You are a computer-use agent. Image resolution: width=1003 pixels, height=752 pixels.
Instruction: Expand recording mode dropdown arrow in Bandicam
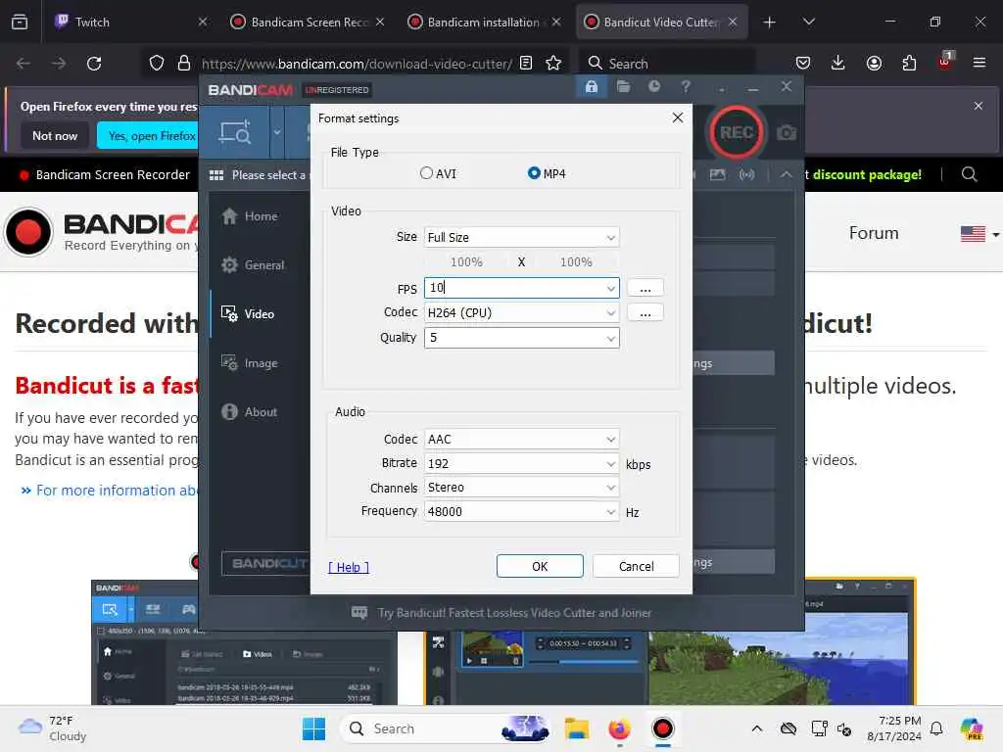click(x=277, y=133)
